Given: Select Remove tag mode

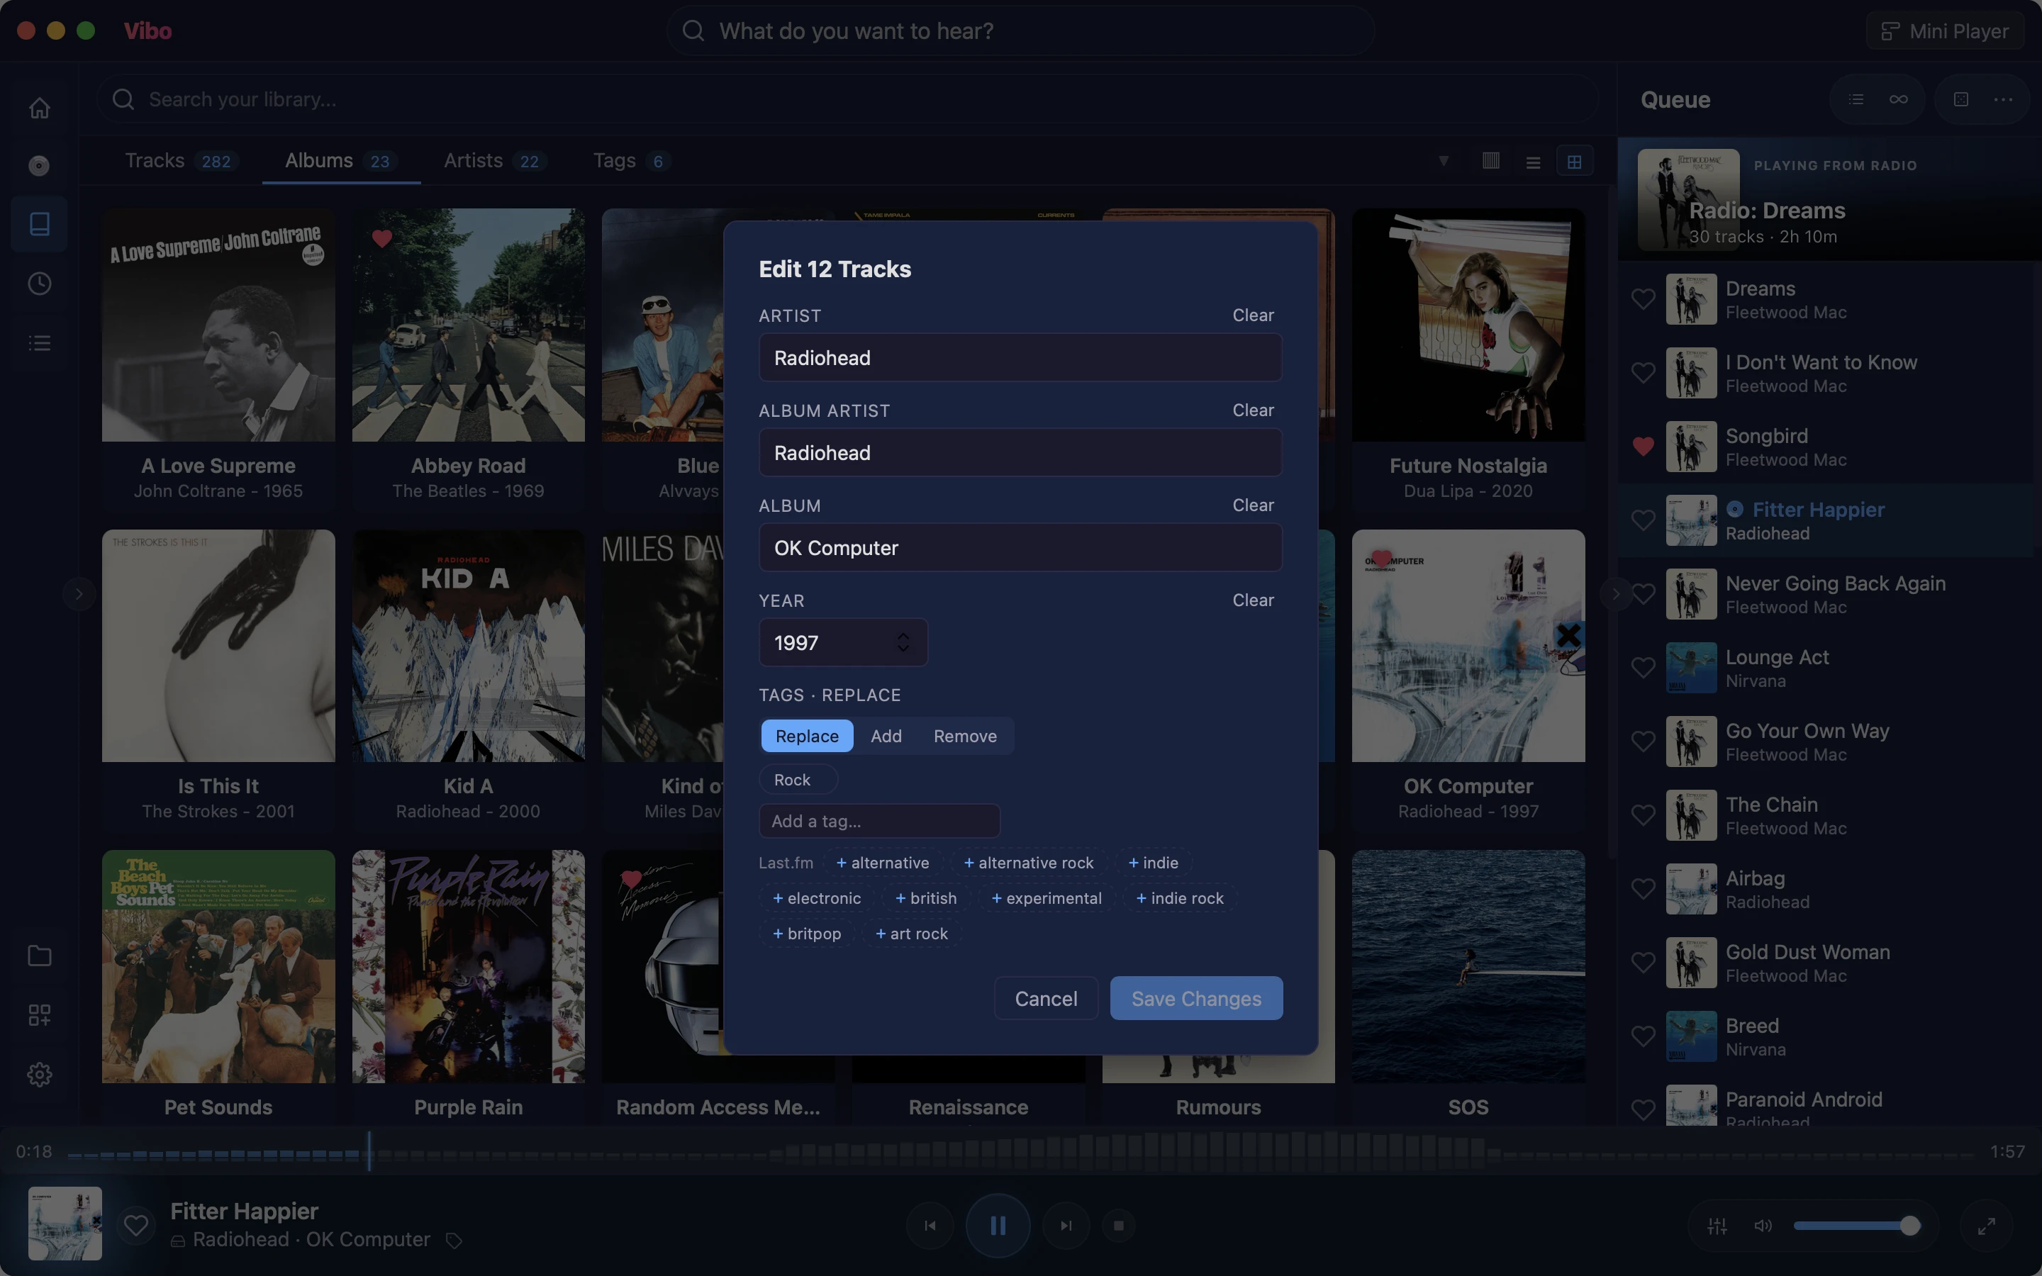Looking at the screenshot, I should 965,736.
